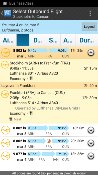Tap Lufthansa logo beside Frankfurt to Cancun segment
This screenshot has height=175, width=98.
(5, 94)
